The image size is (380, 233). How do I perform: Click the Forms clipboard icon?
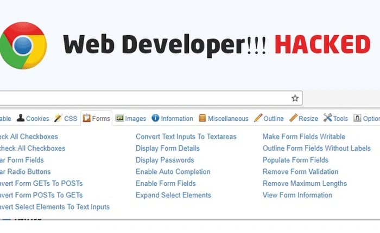[86, 118]
